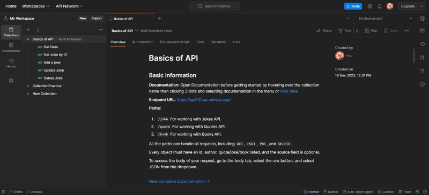Switch to the Runs tab
The image size is (429, 195).
click(236, 42)
